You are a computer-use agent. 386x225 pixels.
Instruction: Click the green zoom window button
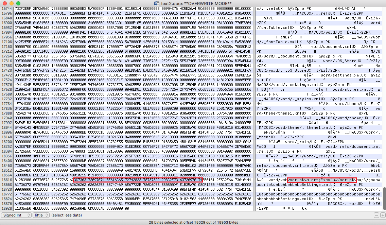coord(18,3)
